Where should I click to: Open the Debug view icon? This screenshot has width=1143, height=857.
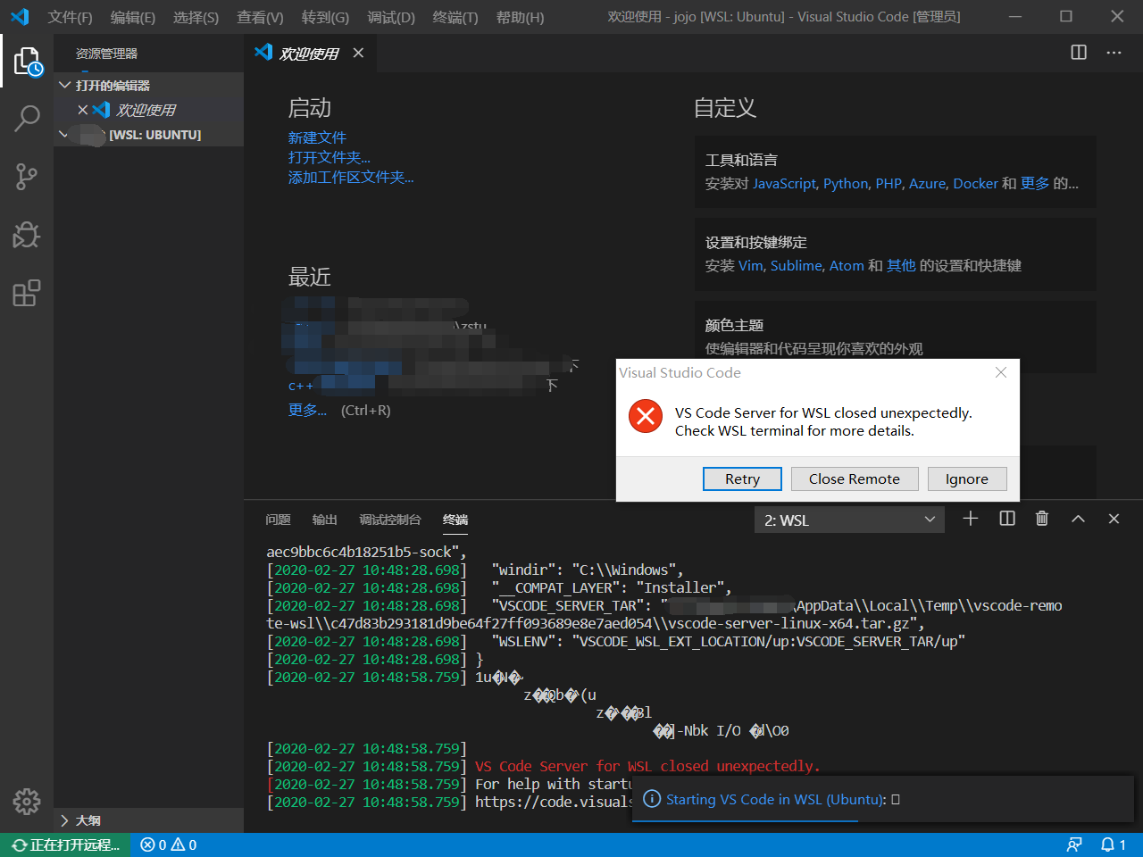click(x=27, y=235)
